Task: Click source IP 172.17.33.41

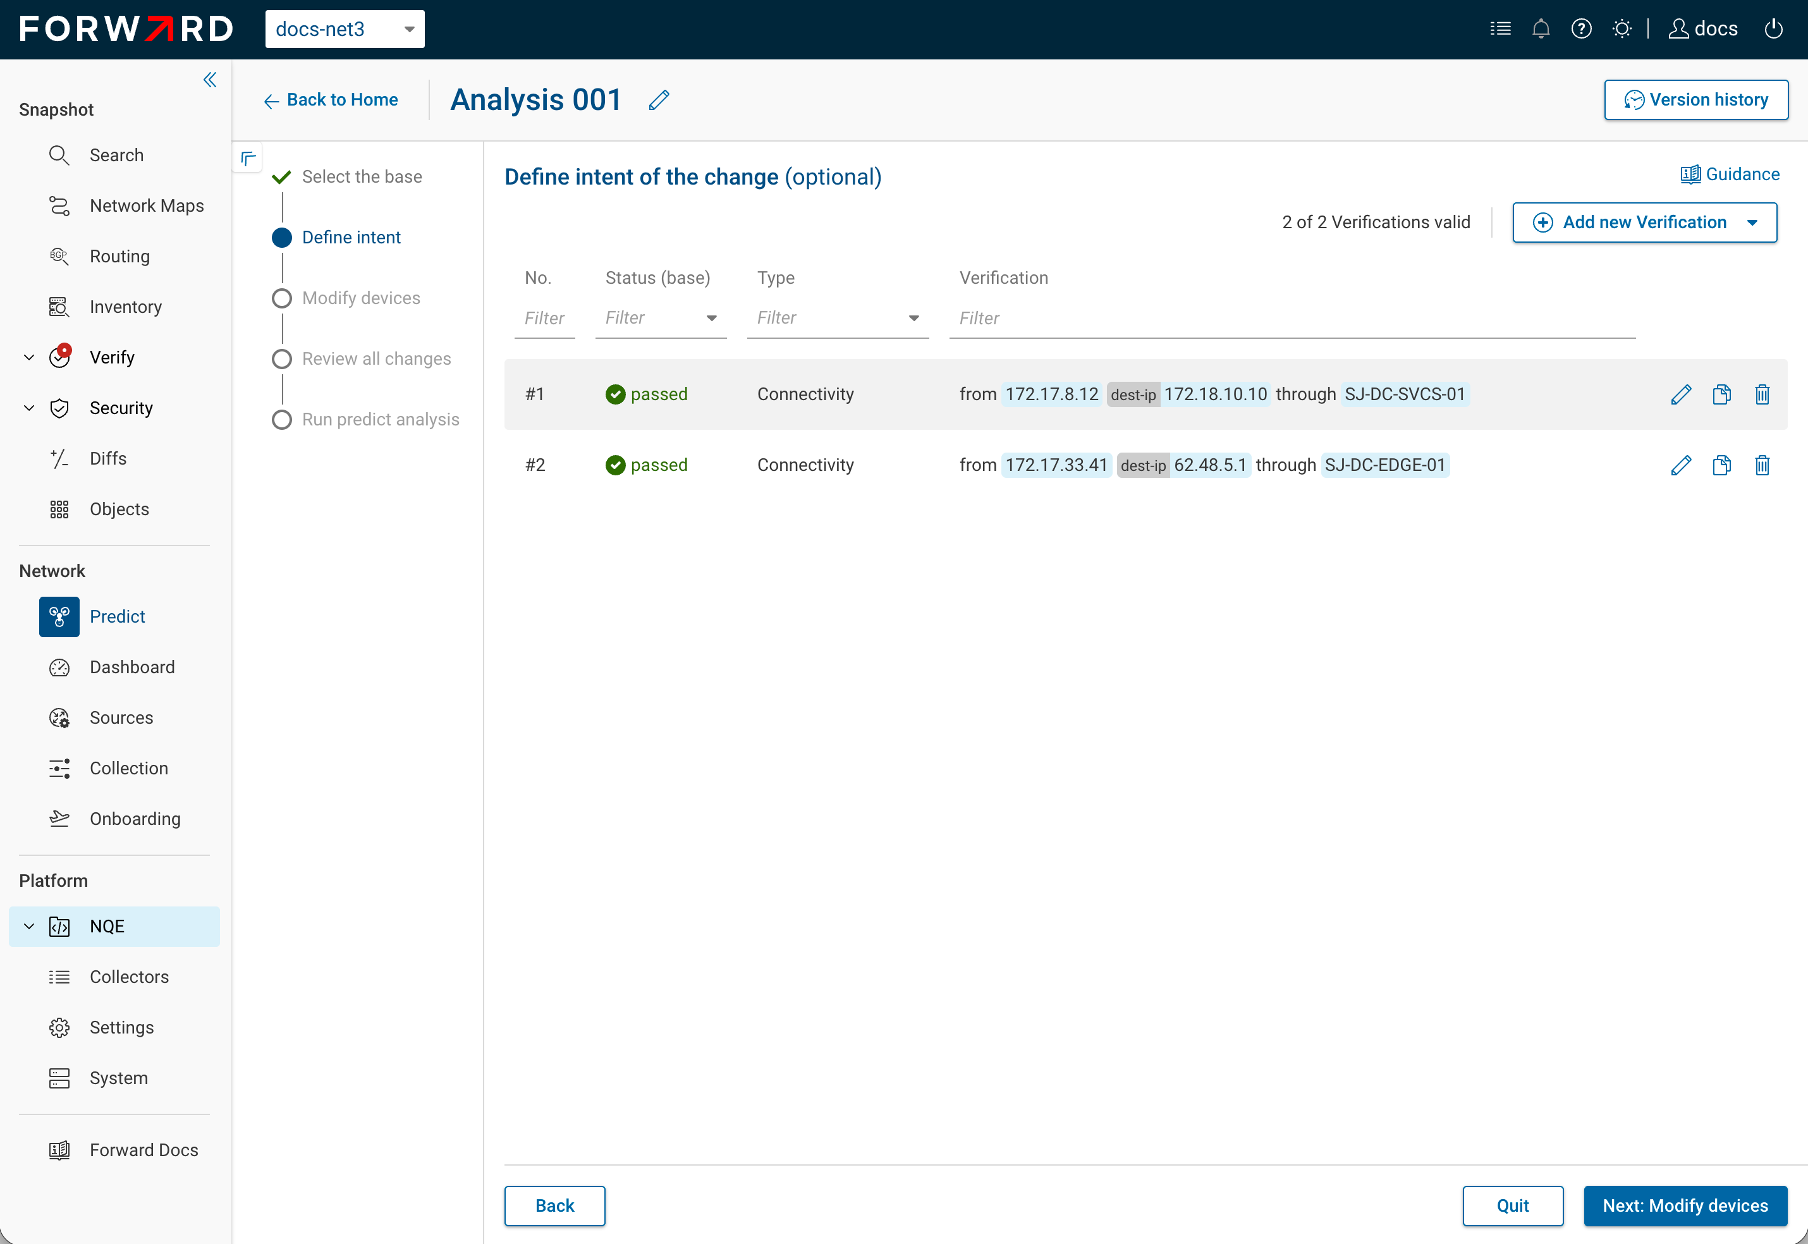Action: point(1056,465)
